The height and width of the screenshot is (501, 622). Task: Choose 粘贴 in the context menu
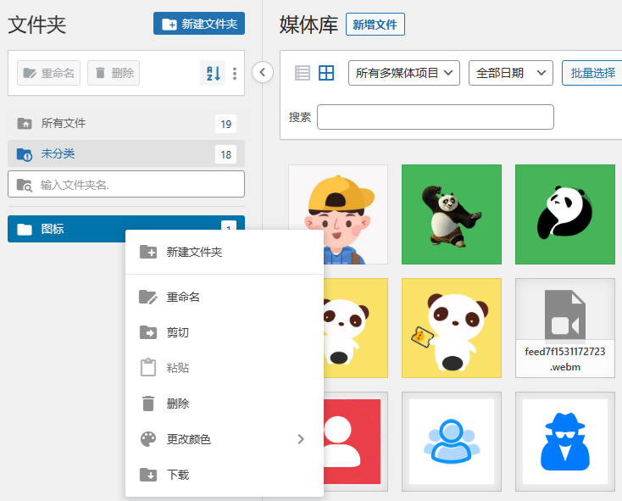point(225,368)
